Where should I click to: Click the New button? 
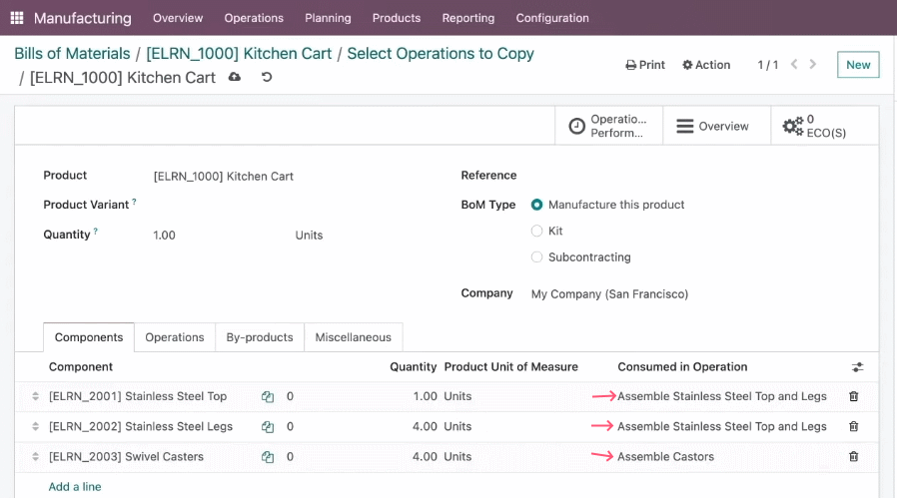858,65
